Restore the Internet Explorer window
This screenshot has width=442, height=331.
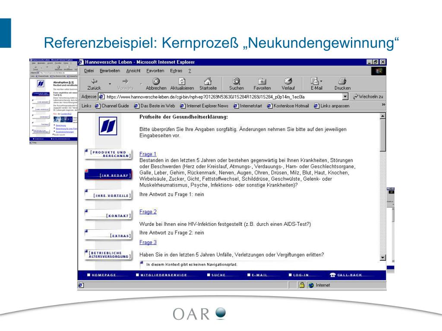tap(376, 62)
